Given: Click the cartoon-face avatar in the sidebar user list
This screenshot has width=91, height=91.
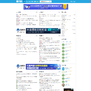Looking at the screenshot, I should pos(63,85).
